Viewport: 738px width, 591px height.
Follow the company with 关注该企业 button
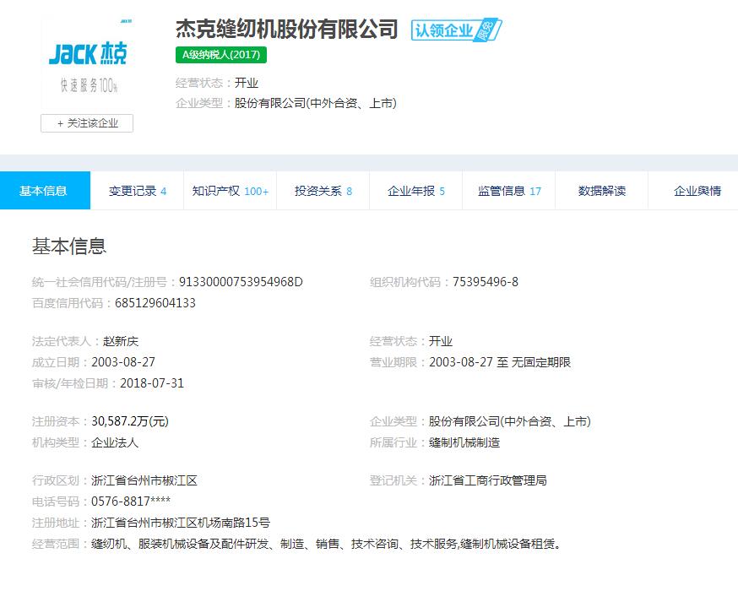click(87, 123)
